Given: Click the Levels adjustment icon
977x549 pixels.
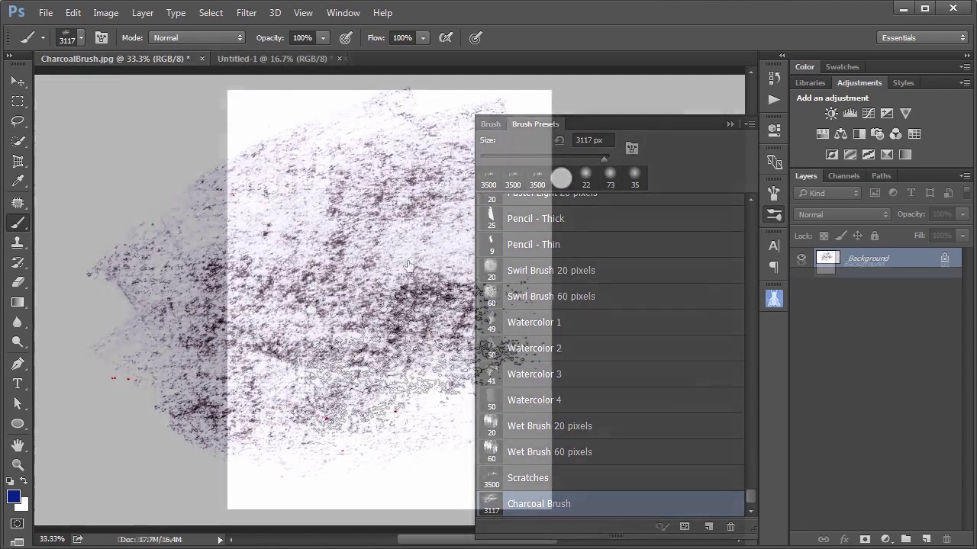Looking at the screenshot, I should point(850,114).
